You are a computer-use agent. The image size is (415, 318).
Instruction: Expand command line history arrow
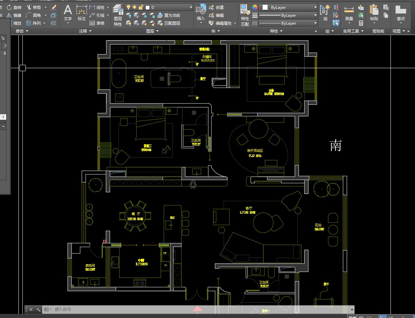click(x=352, y=309)
